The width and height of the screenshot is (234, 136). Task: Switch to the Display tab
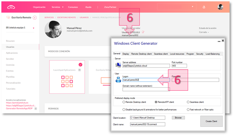[126, 54]
